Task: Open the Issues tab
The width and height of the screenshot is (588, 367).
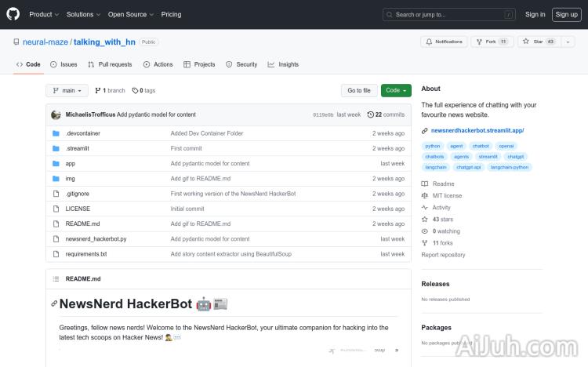Action: point(64,64)
